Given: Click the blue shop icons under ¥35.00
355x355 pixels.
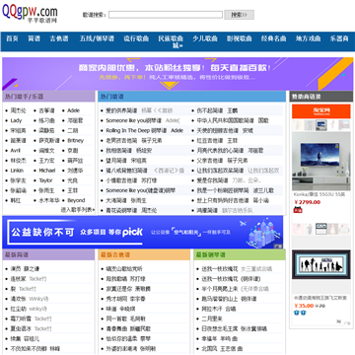Looking at the screenshot, I should [x=300, y=313].
